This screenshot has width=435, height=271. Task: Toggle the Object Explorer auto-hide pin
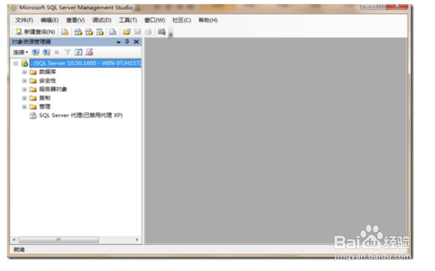(127, 42)
